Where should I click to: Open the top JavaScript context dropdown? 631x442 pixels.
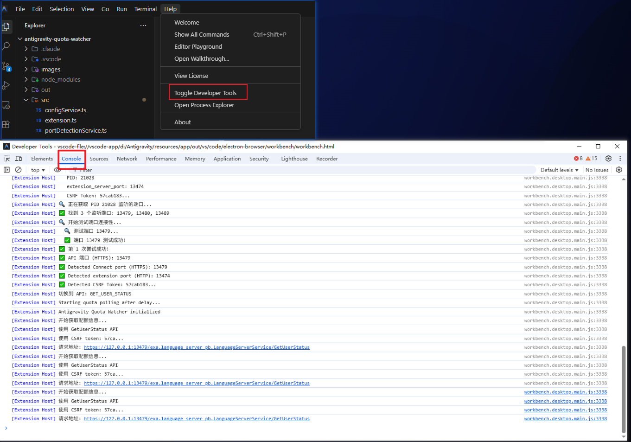click(x=38, y=170)
